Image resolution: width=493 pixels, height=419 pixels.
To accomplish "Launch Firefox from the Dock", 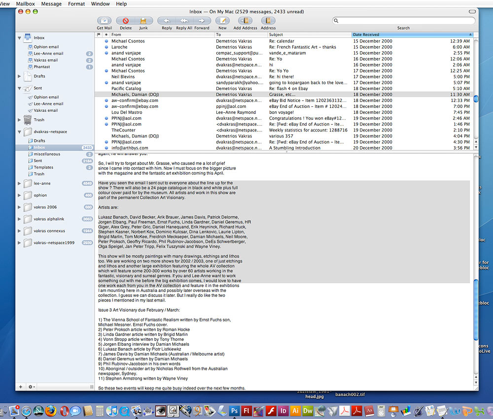I will 51,410.
